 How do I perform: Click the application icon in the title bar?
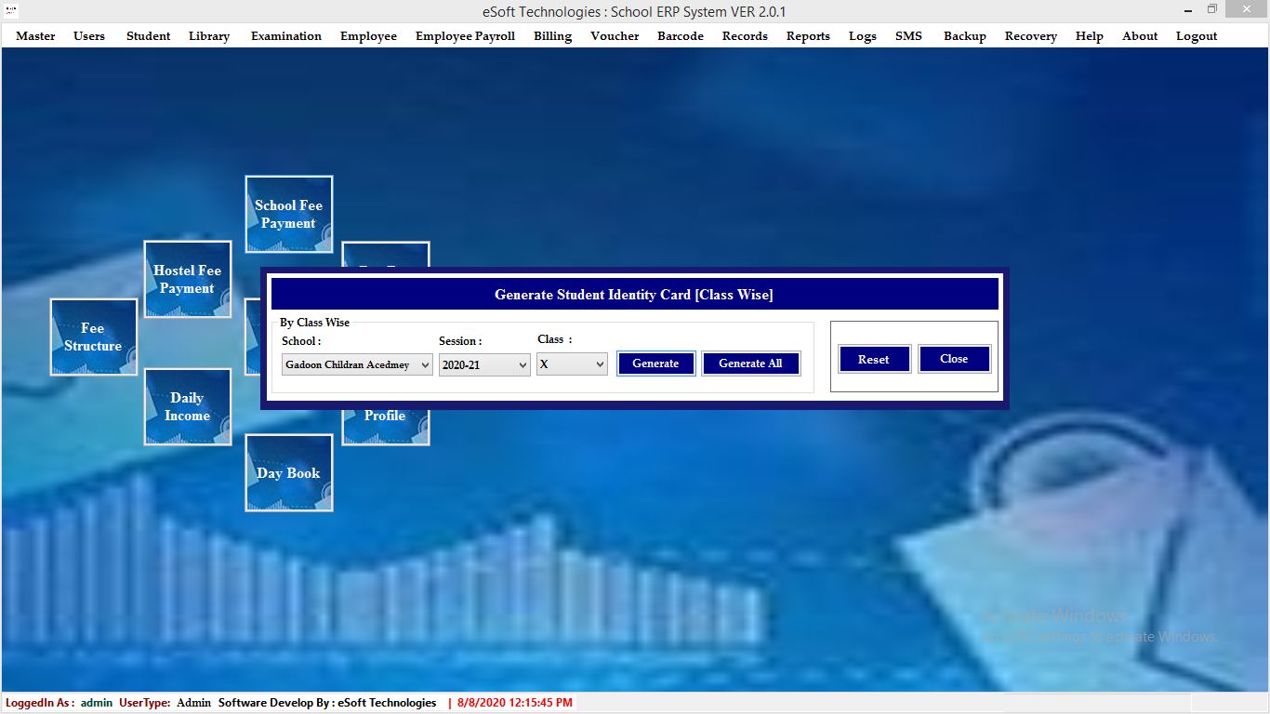(x=11, y=11)
